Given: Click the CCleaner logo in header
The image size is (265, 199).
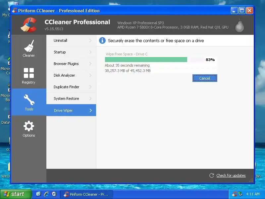Looking at the screenshot, I should tap(29, 25).
